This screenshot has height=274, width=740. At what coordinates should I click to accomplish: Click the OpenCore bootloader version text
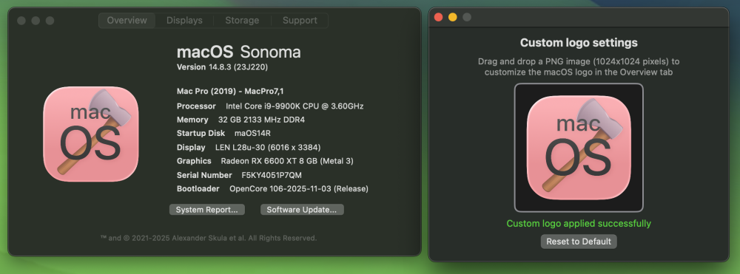point(299,189)
